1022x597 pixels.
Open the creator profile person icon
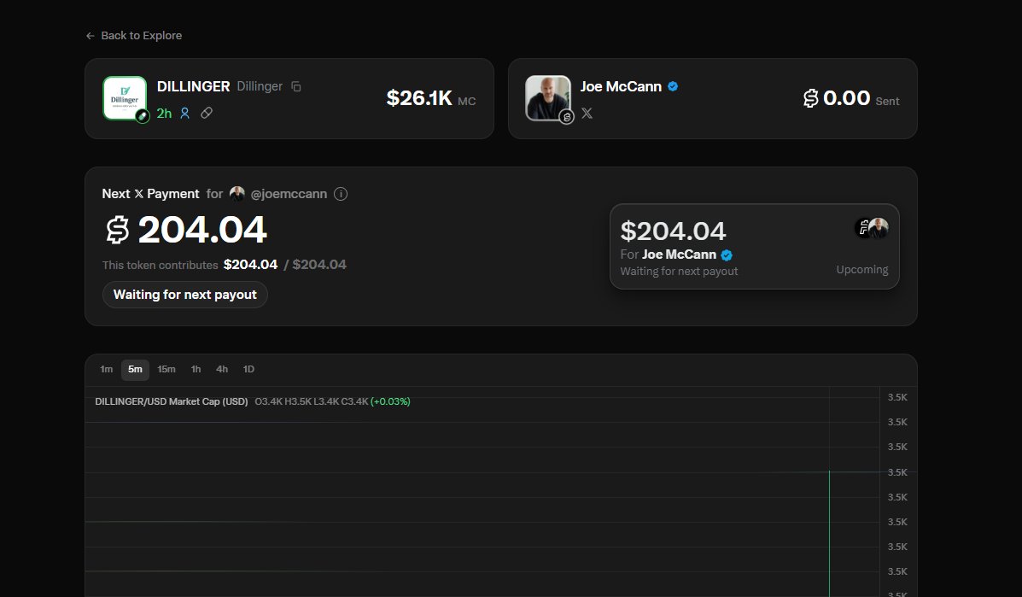coord(185,114)
